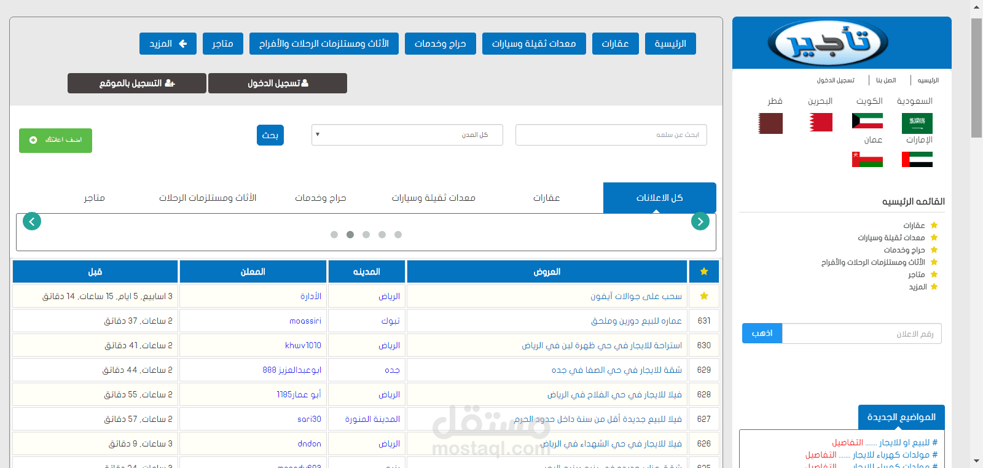983x468 pixels.
Task: Open listing شقة للايجار في حي الصفا
Action: 617,370
